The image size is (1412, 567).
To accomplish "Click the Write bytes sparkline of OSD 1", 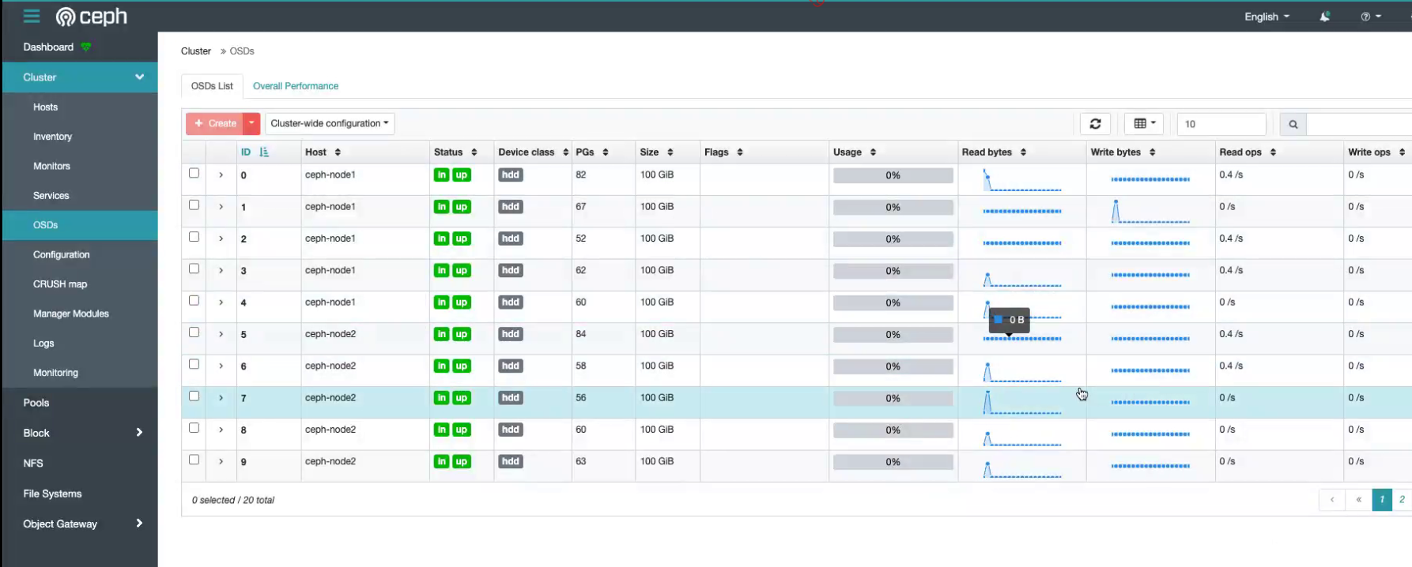I will (1150, 211).
